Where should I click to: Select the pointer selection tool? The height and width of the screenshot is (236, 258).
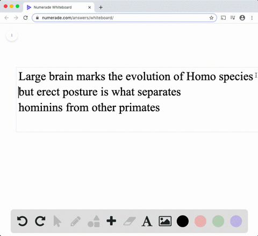pos(58,221)
